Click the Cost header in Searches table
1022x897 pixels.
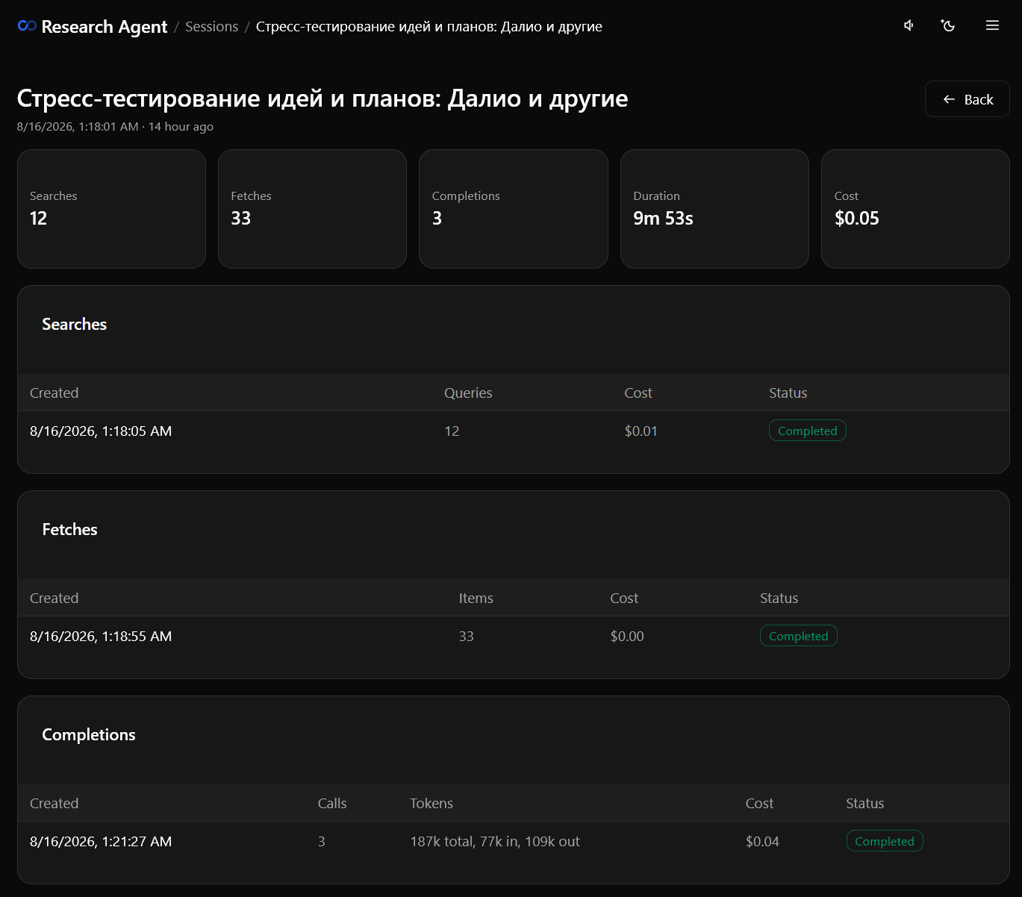pos(638,393)
